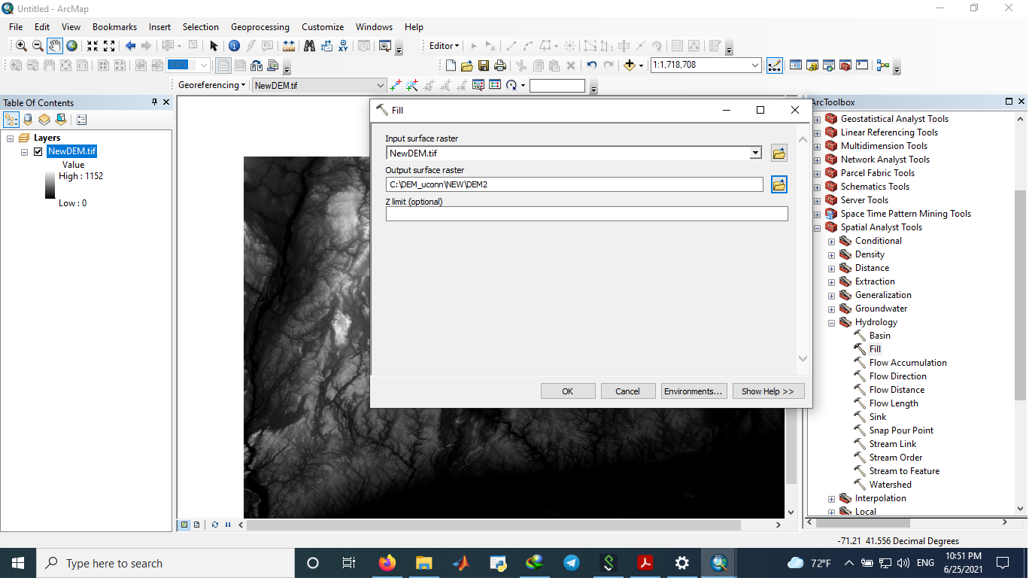
Task: Open the Bookmarks menu
Action: click(114, 27)
